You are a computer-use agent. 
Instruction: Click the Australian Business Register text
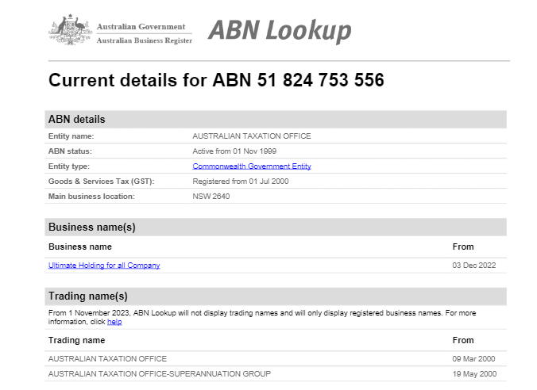click(145, 40)
